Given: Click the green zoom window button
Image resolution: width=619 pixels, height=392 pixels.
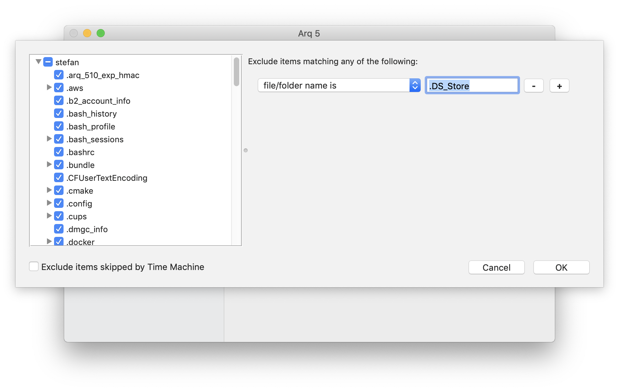Looking at the screenshot, I should (101, 33).
